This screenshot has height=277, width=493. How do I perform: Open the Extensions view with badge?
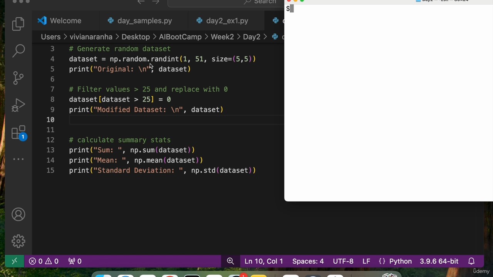coord(19,133)
